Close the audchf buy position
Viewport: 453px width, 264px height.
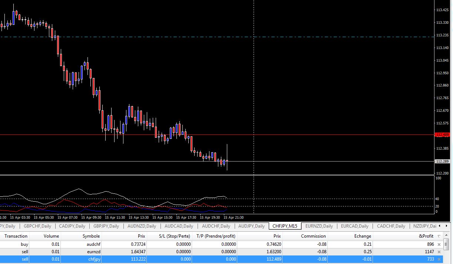click(x=439, y=245)
